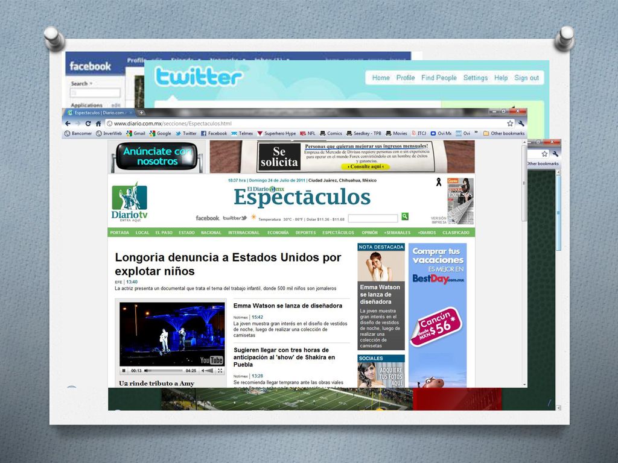Image resolution: width=618 pixels, height=463 pixels.
Task: Open InverWeb bookmark
Action: click(x=109, y=133)
